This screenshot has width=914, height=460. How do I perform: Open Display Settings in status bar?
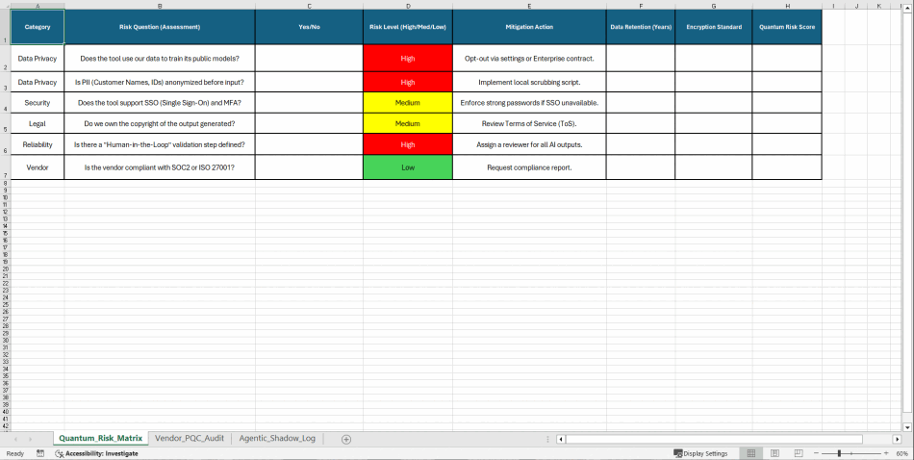699,453
